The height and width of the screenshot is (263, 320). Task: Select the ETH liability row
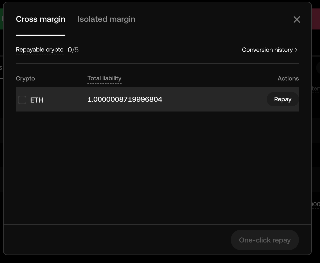(x=157, y=99)
